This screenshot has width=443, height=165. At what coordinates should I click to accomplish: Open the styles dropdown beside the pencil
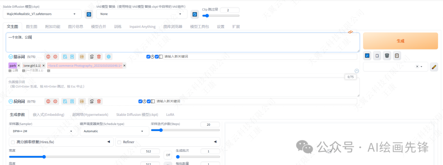coord(395,67)
